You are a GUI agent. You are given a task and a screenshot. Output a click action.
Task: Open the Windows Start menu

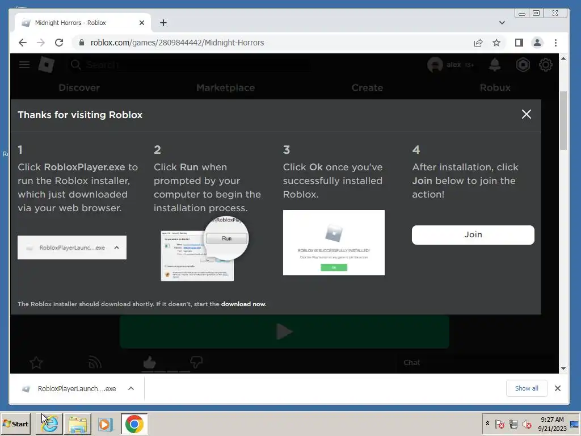pyautogui.click(x=15, y=424)
